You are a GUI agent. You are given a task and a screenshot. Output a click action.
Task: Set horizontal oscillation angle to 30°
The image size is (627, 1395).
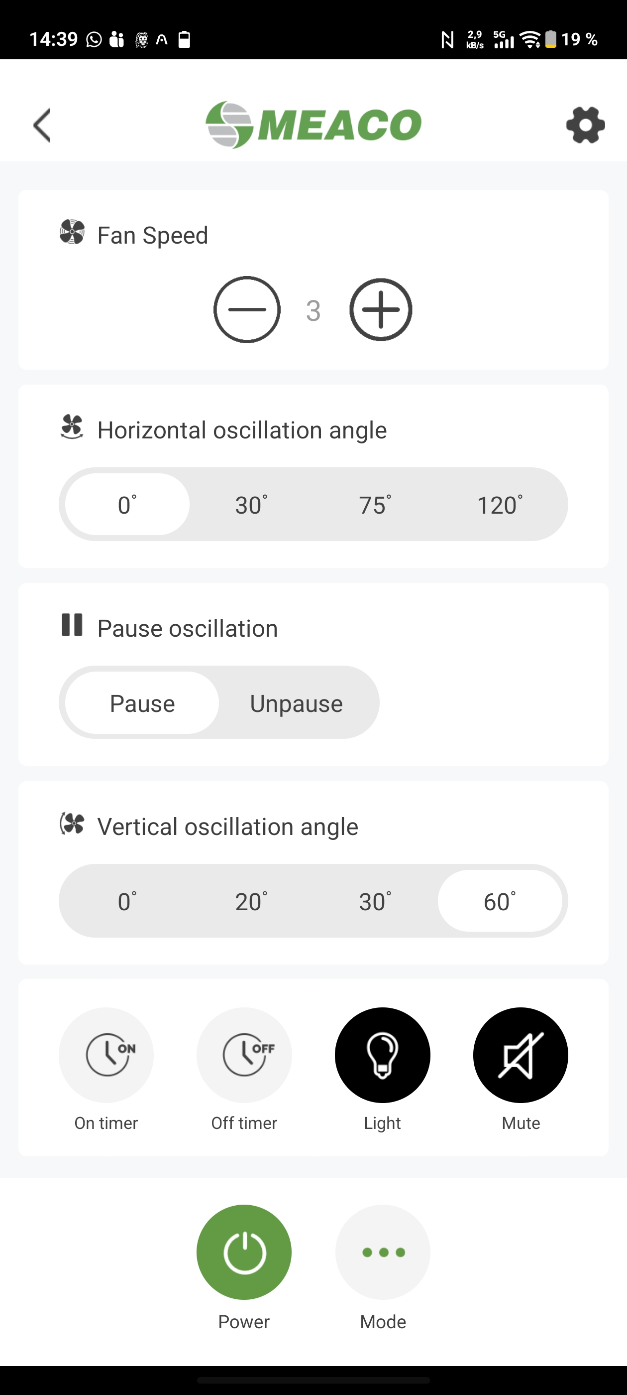252,505
